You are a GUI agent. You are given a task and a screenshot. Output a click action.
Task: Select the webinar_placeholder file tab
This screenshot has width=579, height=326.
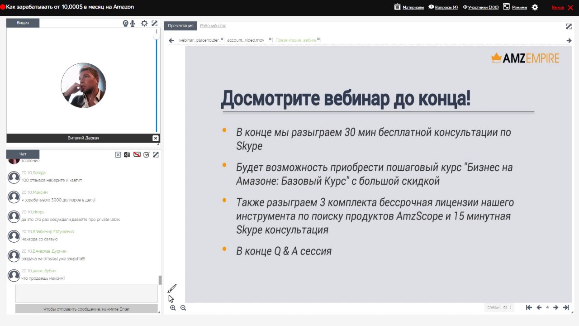pyautogui.click(x=199, y=40)
